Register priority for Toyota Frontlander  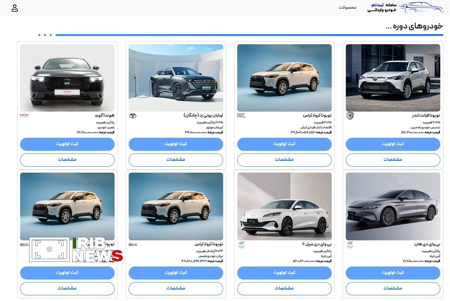click(x=393, y=144)
